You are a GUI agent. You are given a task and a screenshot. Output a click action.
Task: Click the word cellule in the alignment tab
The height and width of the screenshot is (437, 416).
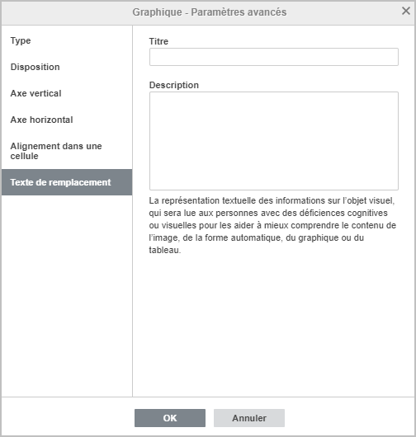click(x=24, y=156)
